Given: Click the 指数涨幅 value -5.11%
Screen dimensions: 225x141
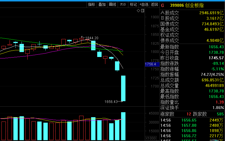Looking at the screenshot, I should click(217, 69).
